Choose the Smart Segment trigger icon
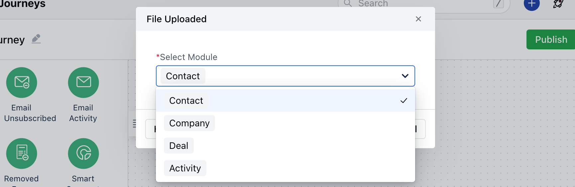This screenshot has height=187, width=575. tap(83, 154)
